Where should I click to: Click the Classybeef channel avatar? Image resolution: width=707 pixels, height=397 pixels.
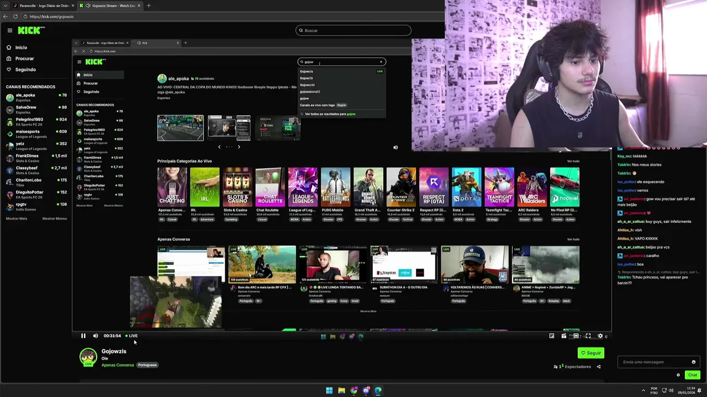click(x=10, y=170)
